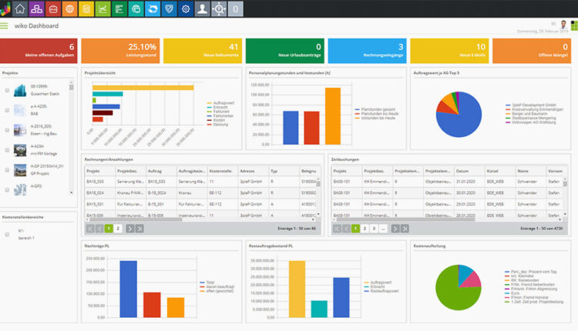This screenshot has height=331, width=578.
Task: Sort Zeitbuchungen by the Datum column header
Action: pyautogui.click(x=462, y=170)
